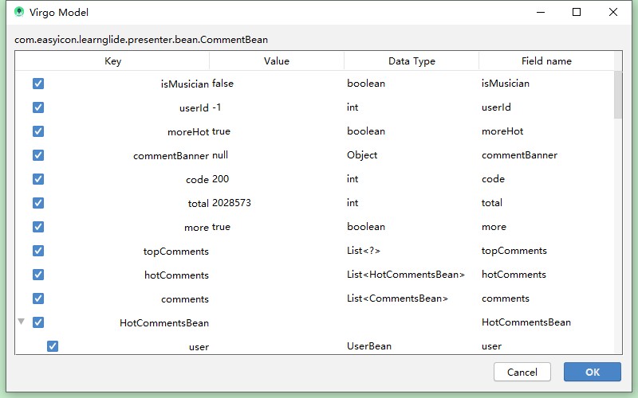Toggle checkbox for the code field

(x=38, y=179)
